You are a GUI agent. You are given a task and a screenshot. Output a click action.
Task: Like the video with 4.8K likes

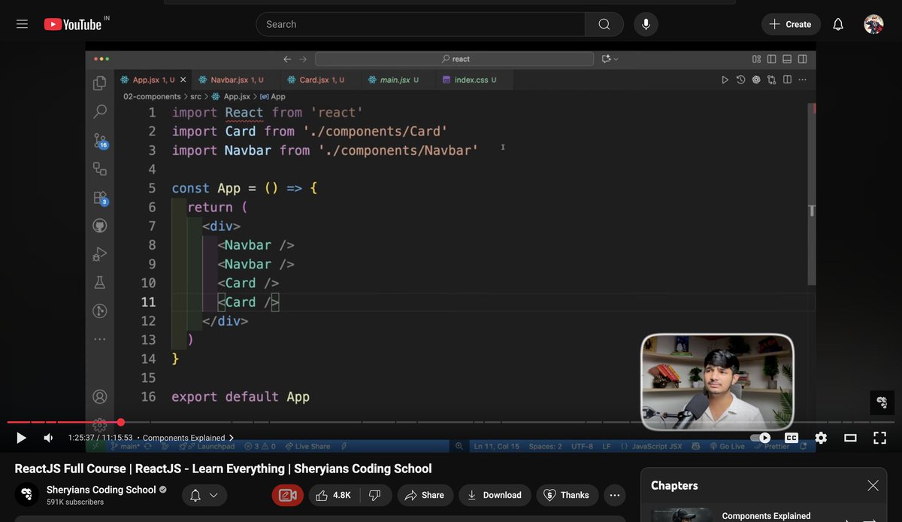333,495
